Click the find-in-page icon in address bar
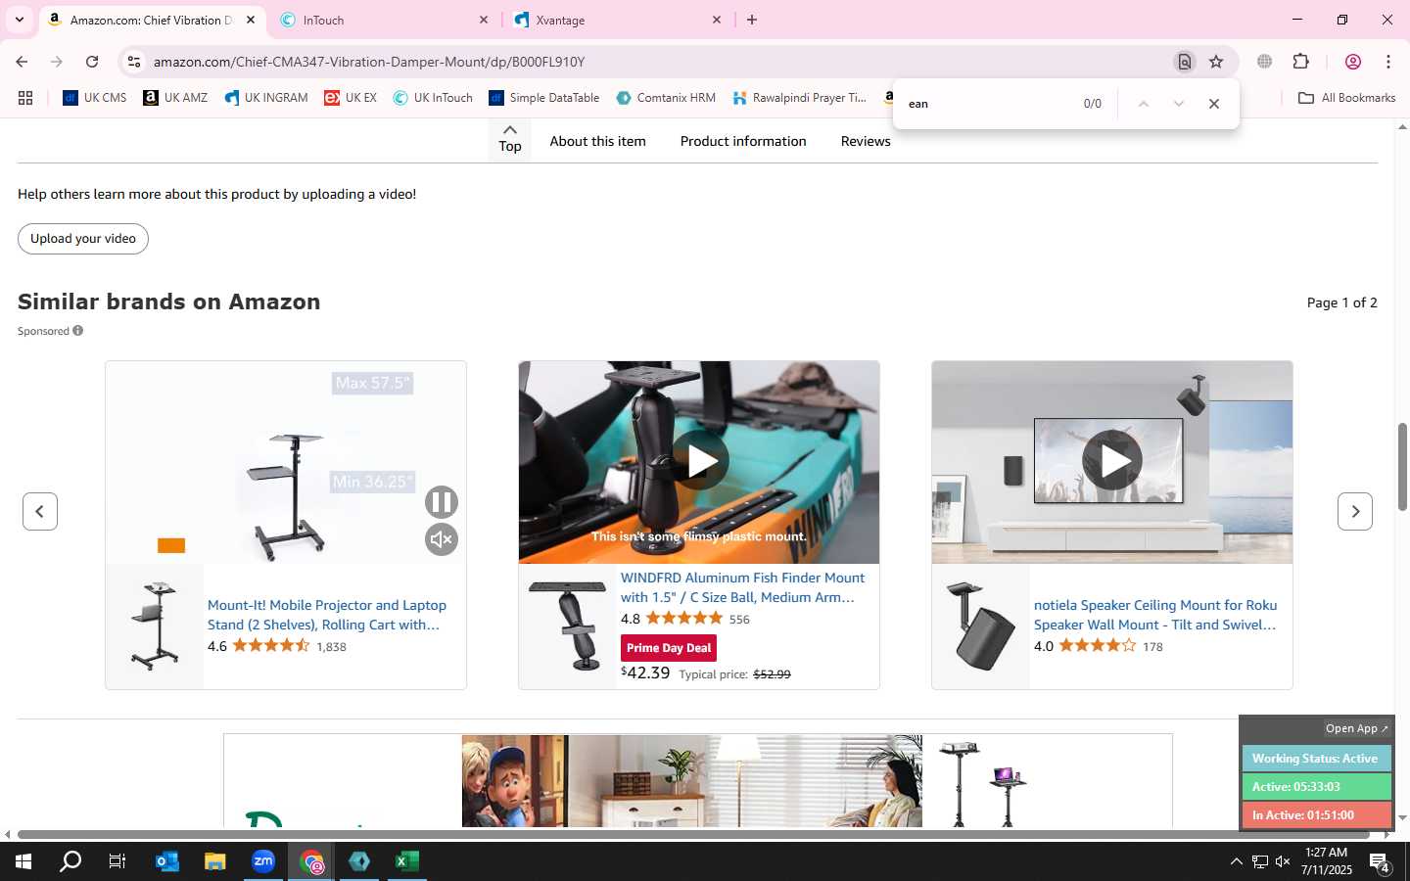The width and height of the screenshot is (1410, 881). (x=1185, y=62)
